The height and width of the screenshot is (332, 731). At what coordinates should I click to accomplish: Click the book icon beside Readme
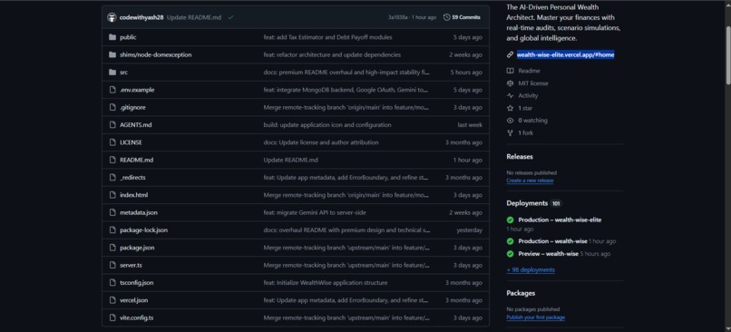tap(510, 71)
